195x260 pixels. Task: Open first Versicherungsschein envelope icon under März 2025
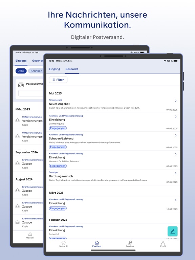[17, 121]
